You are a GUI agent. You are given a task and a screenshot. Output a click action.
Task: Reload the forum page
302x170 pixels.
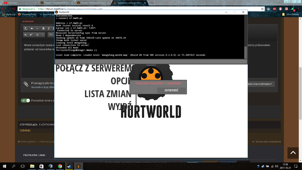pos(14,9)
